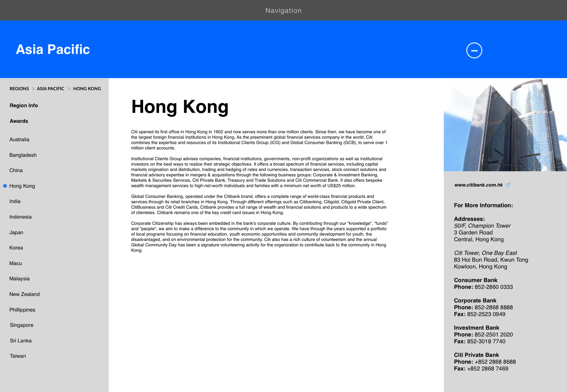The height and width of the screenshot is (392, 567).
Task: Select Korea in country list
Action: (x=16, y=248)
